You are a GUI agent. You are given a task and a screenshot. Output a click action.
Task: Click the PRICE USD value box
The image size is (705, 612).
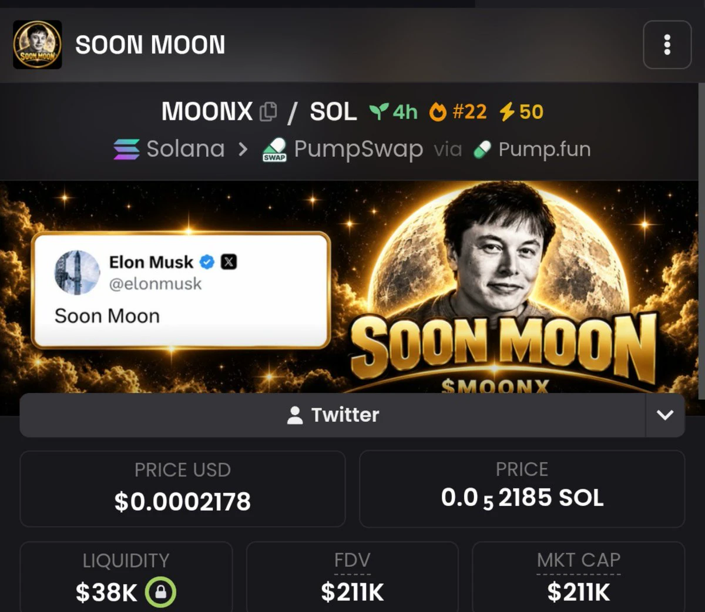[x=183, y=489]
